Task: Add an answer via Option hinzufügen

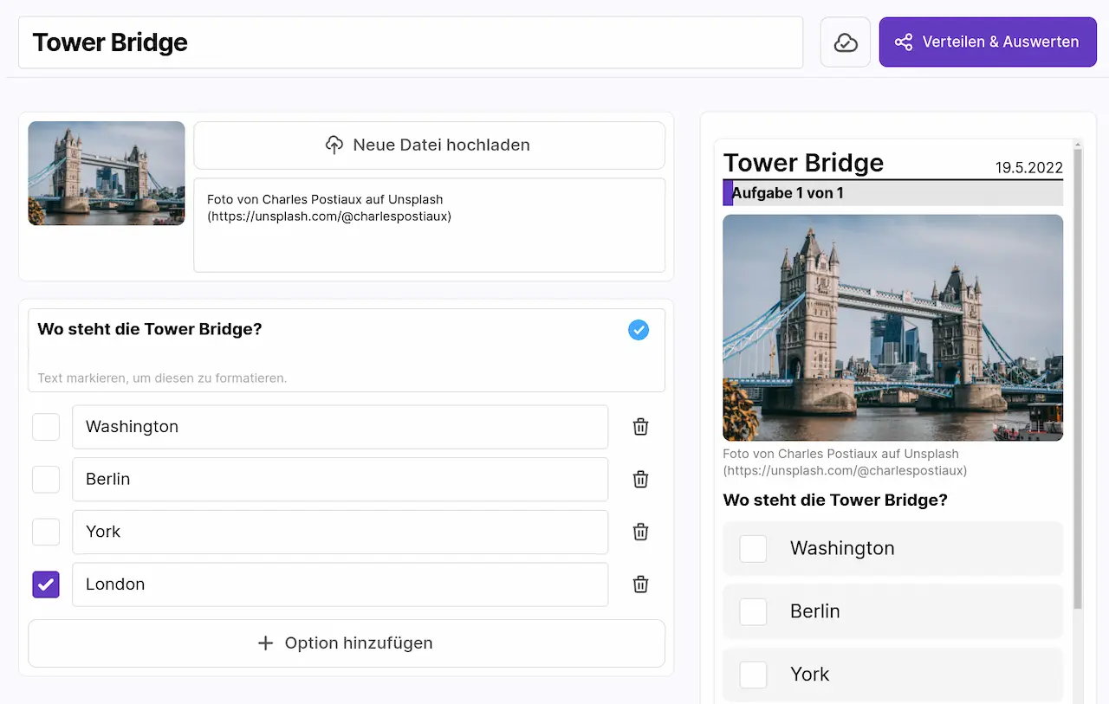Action: [x=347, y=643]
